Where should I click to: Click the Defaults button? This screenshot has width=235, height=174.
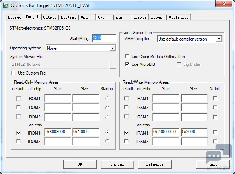[155, 164]
